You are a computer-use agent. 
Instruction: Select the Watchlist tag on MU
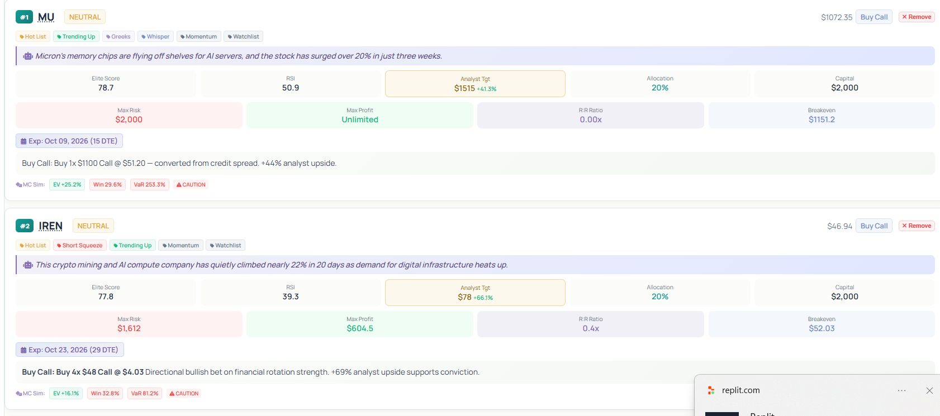point(244,37)
